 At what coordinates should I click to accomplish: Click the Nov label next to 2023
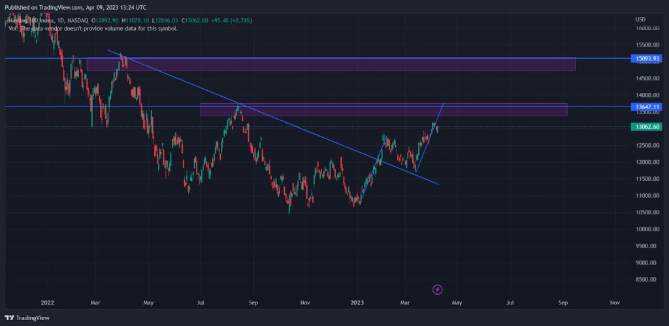[x=305, y=303]
